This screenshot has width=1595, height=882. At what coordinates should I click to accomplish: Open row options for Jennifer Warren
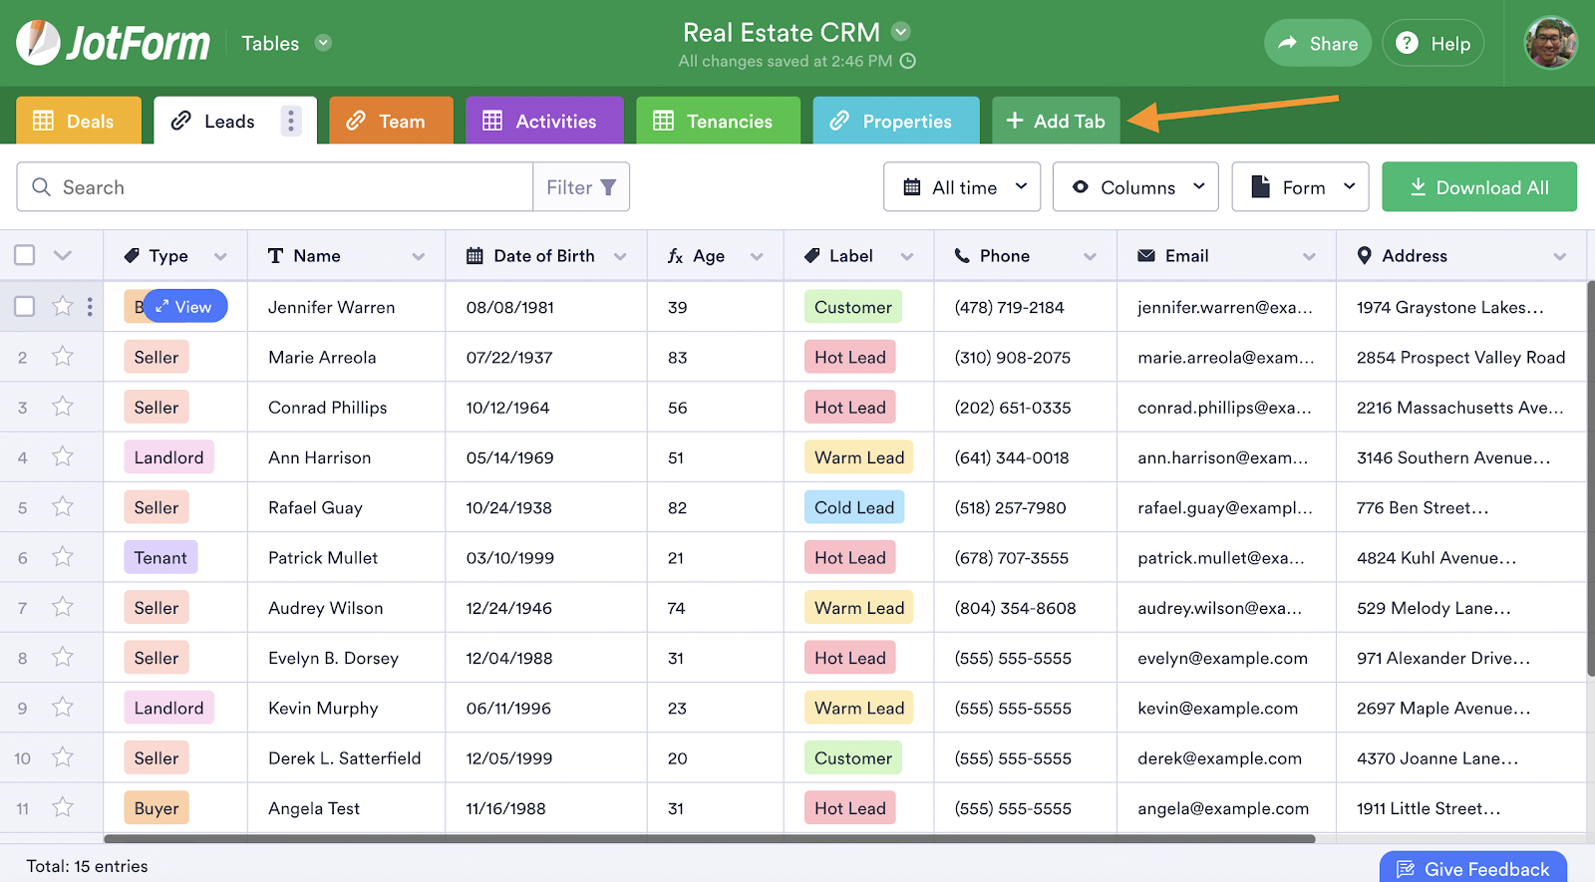click(x=90, y=307)
